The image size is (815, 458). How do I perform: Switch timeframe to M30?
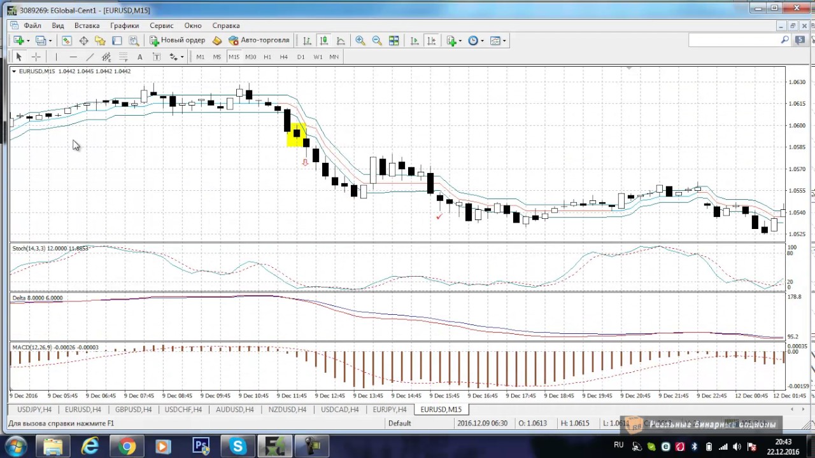251,57
